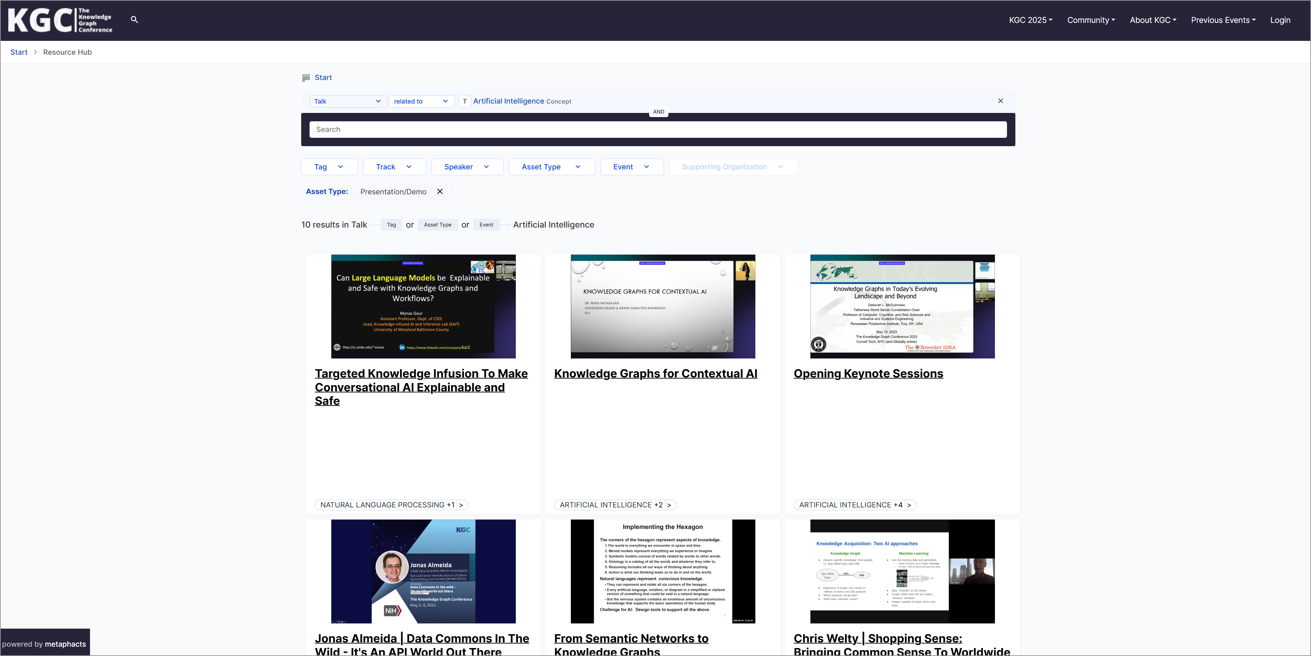
Task: Open the Previous Events menu
Action: (x=1223, y=20)
